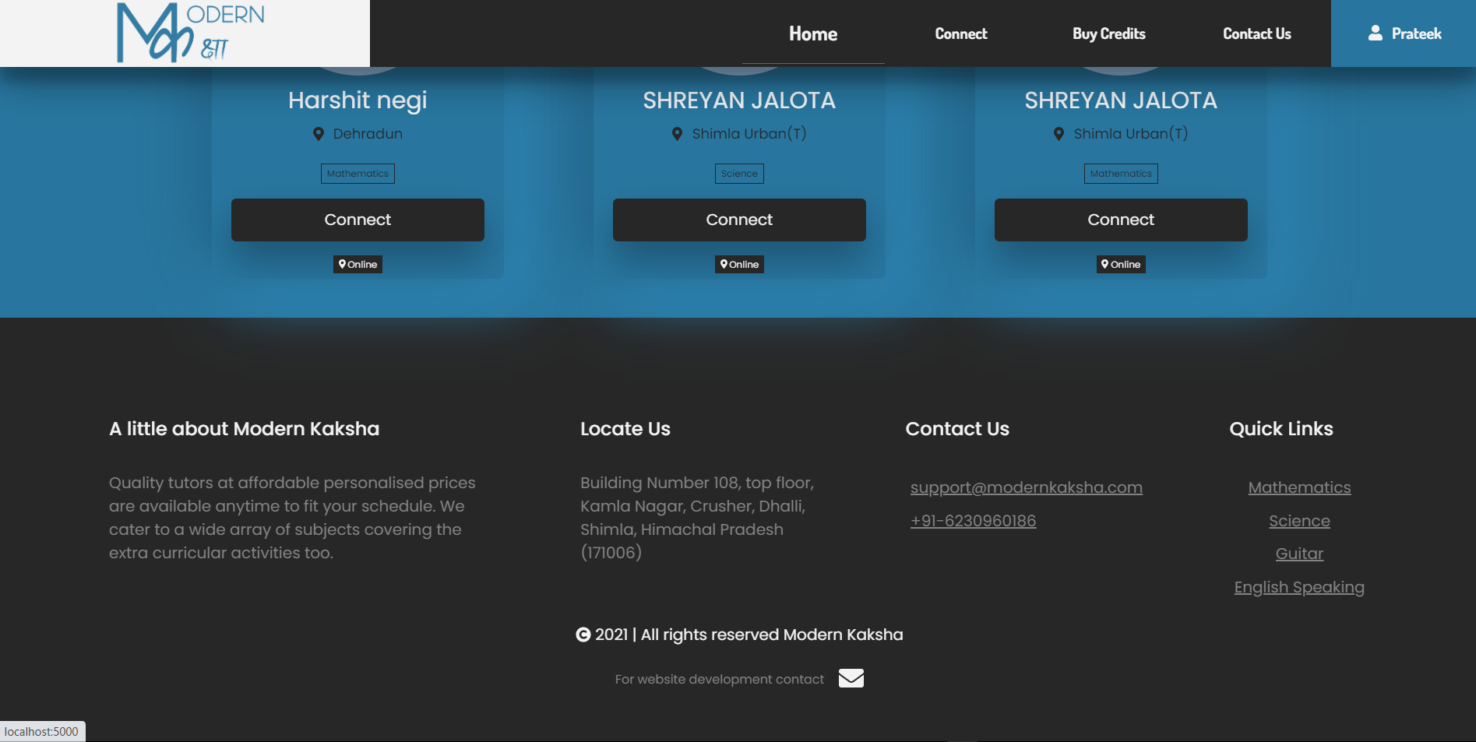Screen dimensions: 1476x742
Task: Click Connect button under Harshit negi
Action: pyautogui.click(x=358, y=219)
